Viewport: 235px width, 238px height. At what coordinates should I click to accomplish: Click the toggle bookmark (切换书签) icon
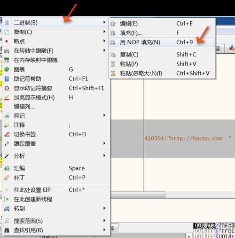click(7, 134)
